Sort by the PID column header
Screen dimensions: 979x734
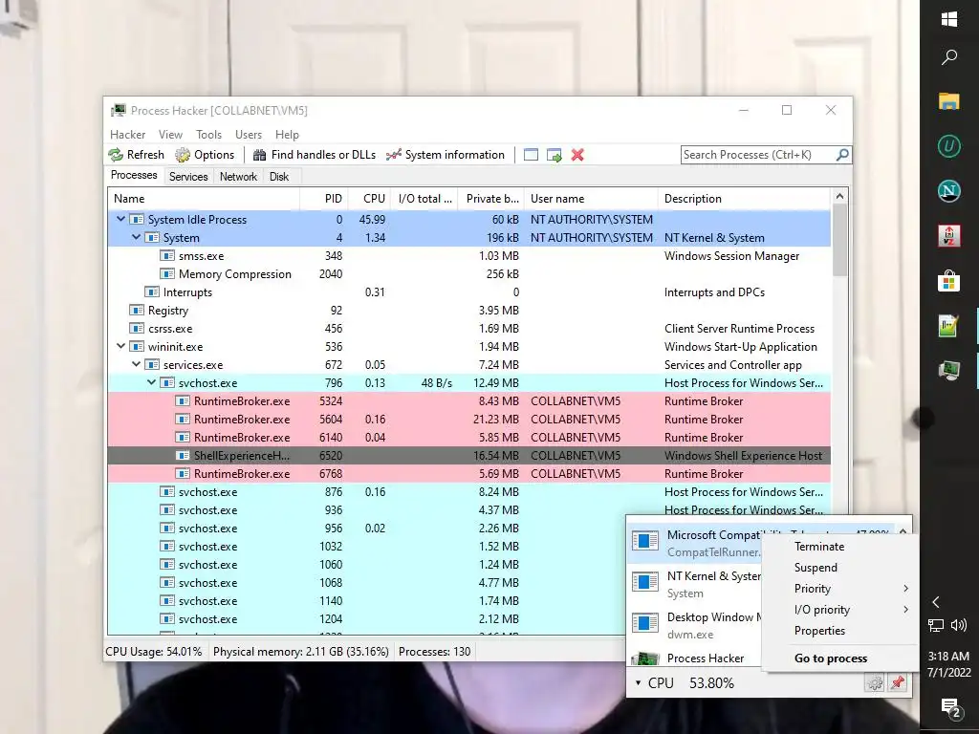pos(324,199)
